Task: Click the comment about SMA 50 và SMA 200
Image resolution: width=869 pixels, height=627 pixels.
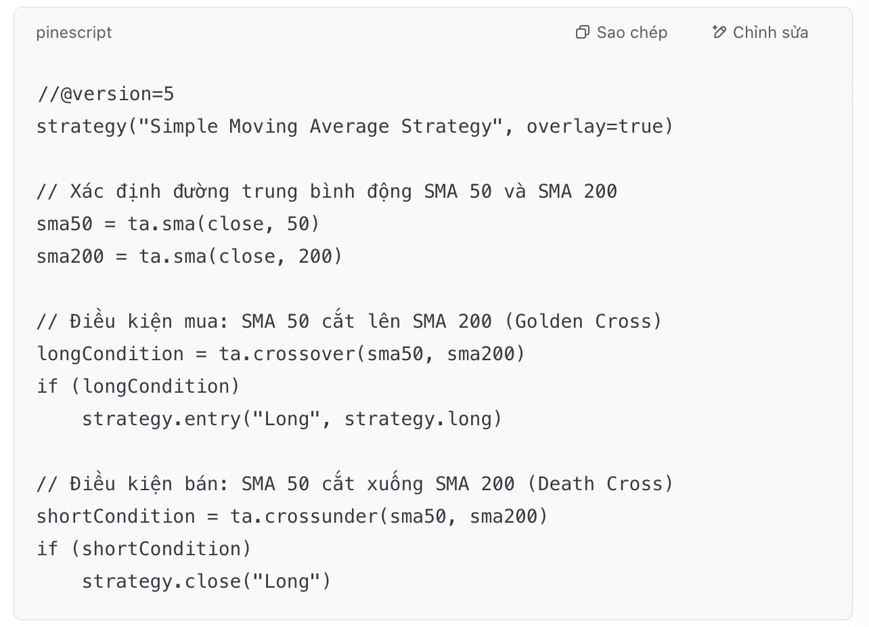Action: [x=326, y=192]
